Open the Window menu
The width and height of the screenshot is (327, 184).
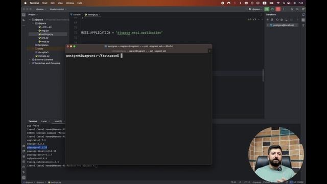[x=70, y=3]
